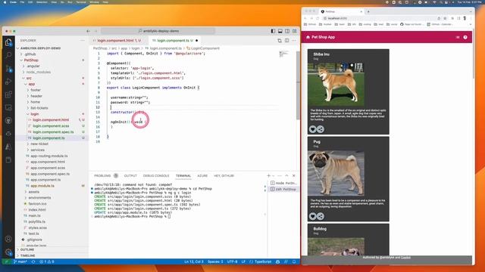The width and height of the screenshot is (485, 272).
Task: Open Explorer more actions ellipsis
Action: pyautogui.click(x=83, y=40)
